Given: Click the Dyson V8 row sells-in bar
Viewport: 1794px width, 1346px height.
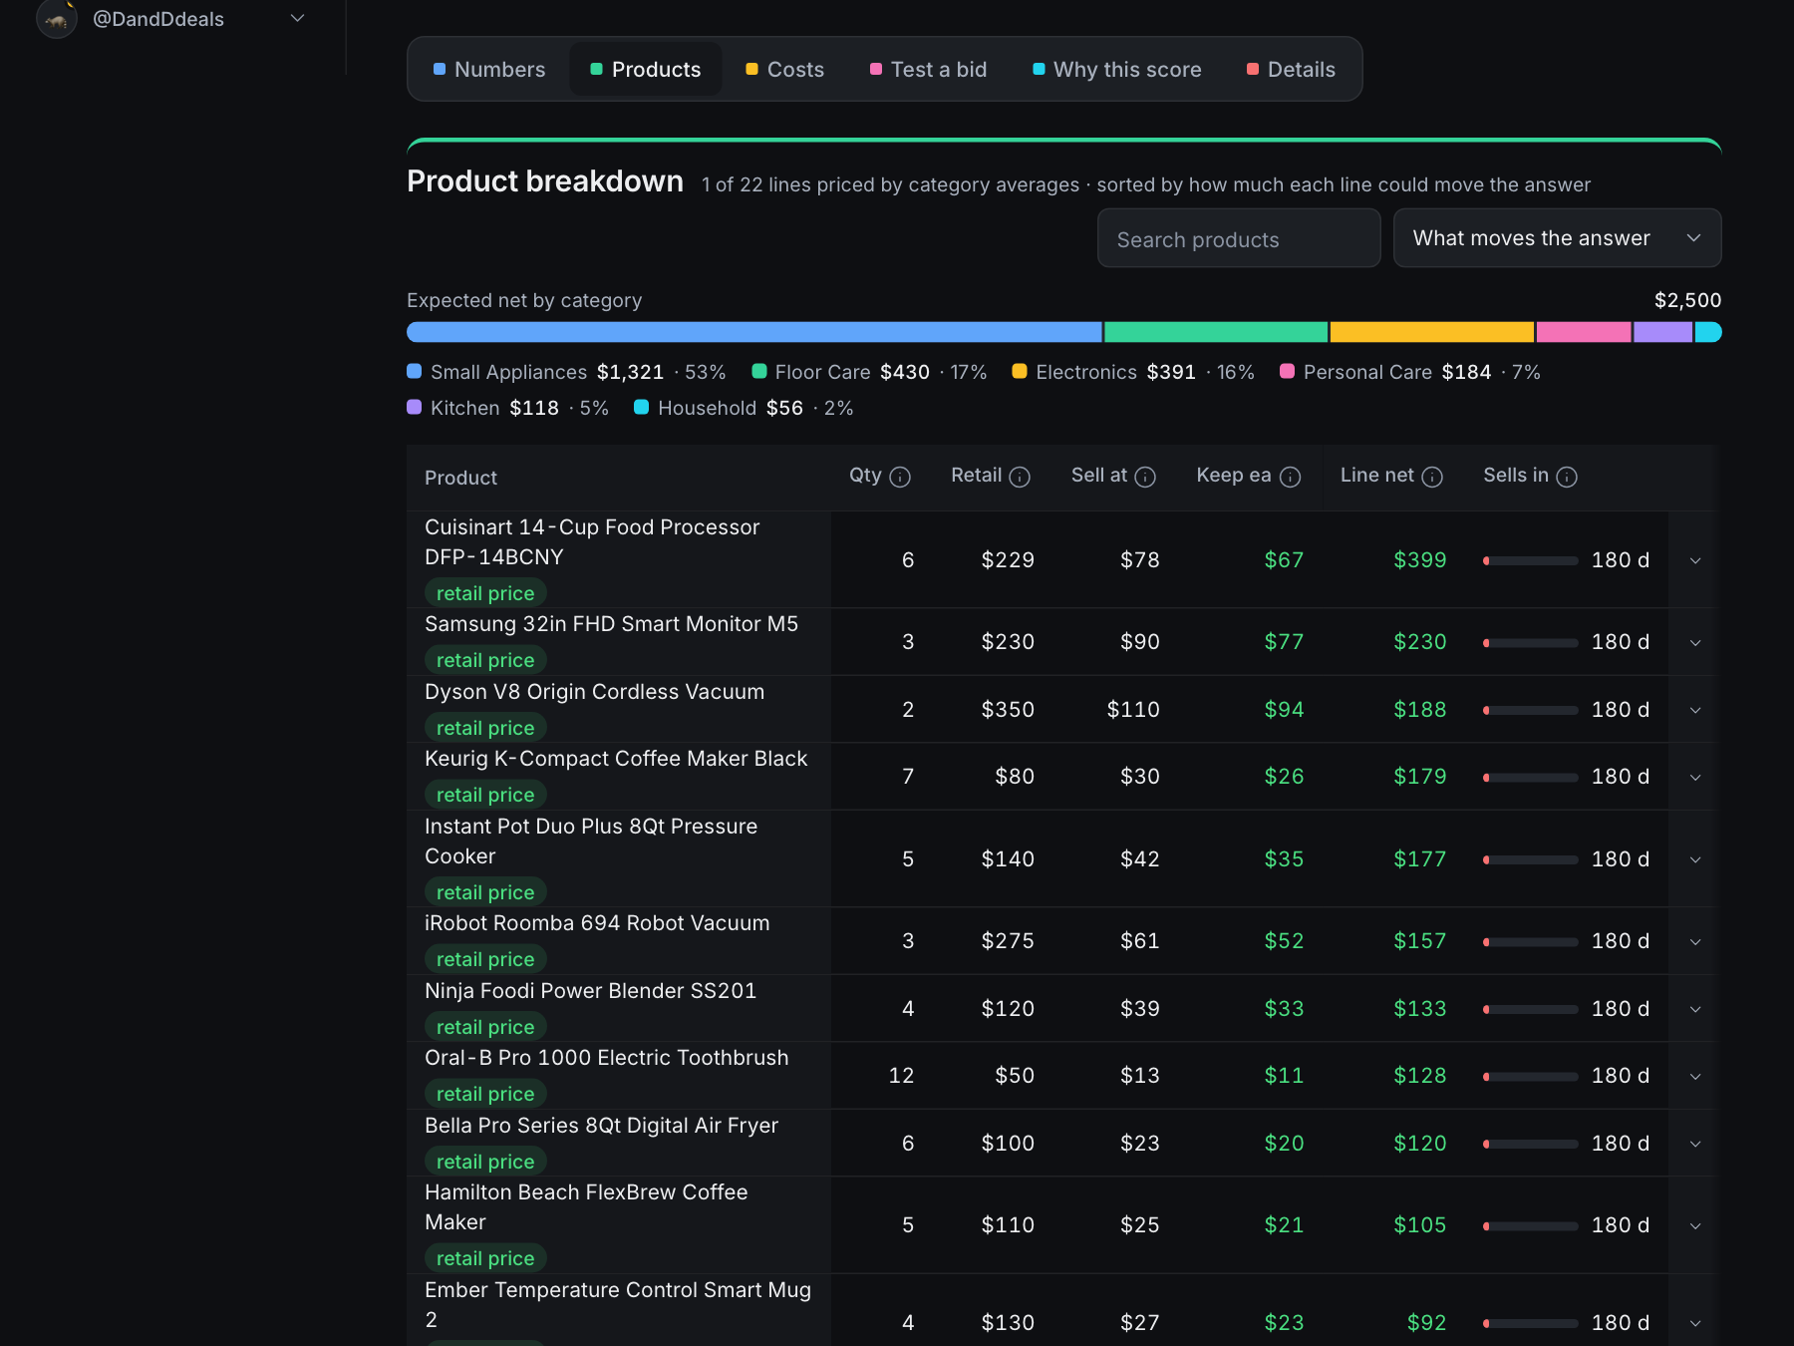Looking at the screenshot, I should click(x=1531, y=711).
